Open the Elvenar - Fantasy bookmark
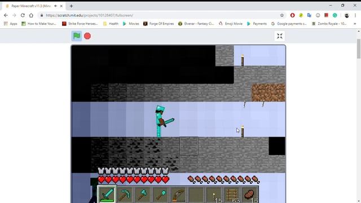The height and width of the screenshot is (203, 361). point(196,24)
